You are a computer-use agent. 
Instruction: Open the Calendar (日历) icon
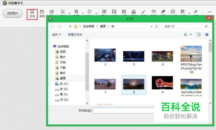154,12
